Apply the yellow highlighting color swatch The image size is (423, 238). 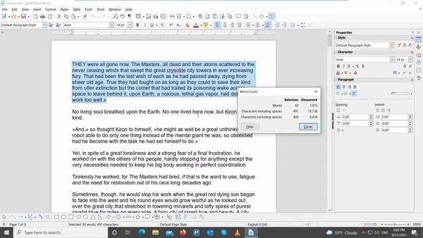(206, 25)
